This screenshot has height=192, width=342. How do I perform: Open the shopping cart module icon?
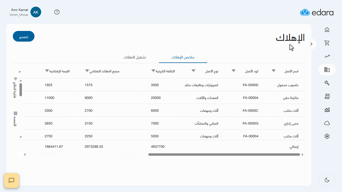[x=327, y=43]
